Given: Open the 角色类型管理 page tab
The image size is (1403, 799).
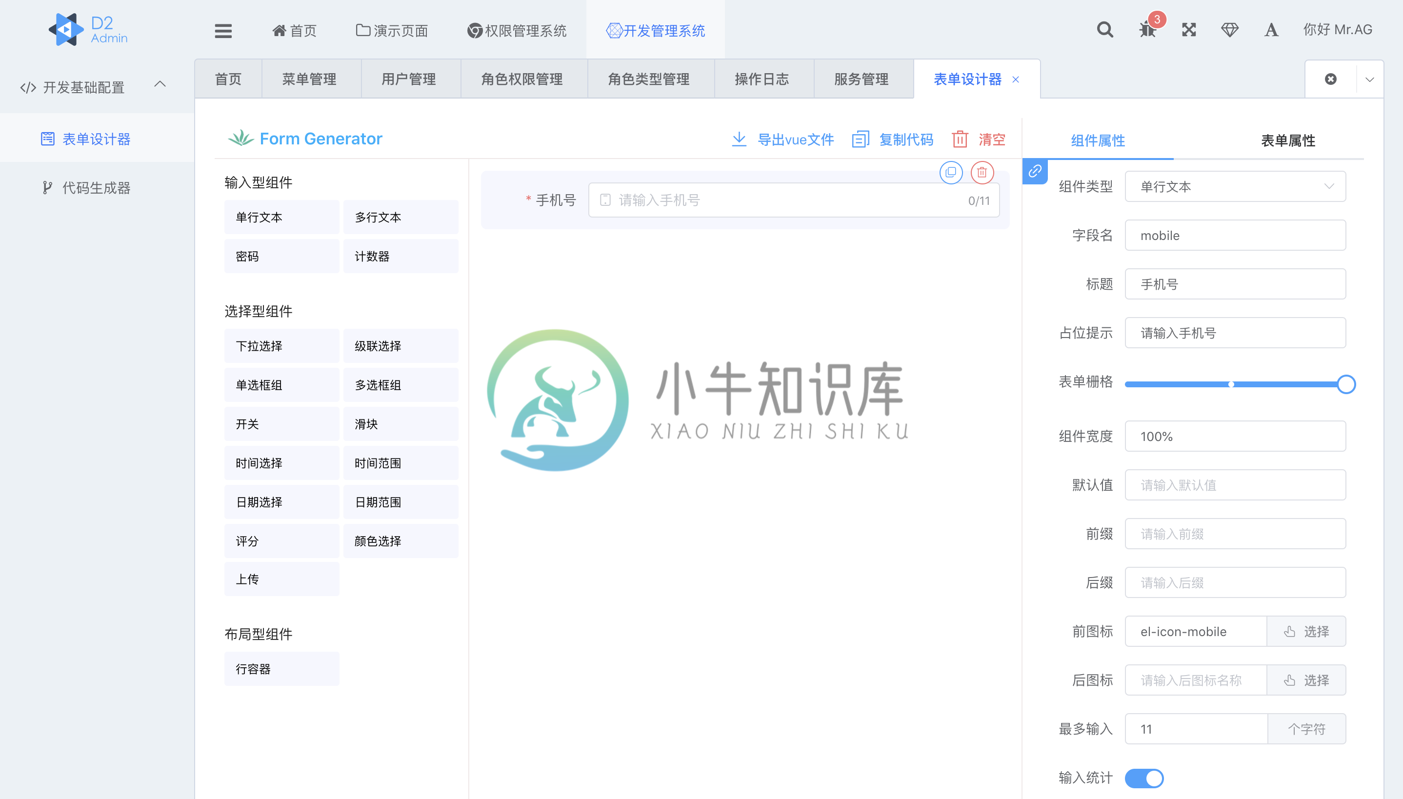Looking at the screenshot, I should pyautogui.click(x=648, y=79).
